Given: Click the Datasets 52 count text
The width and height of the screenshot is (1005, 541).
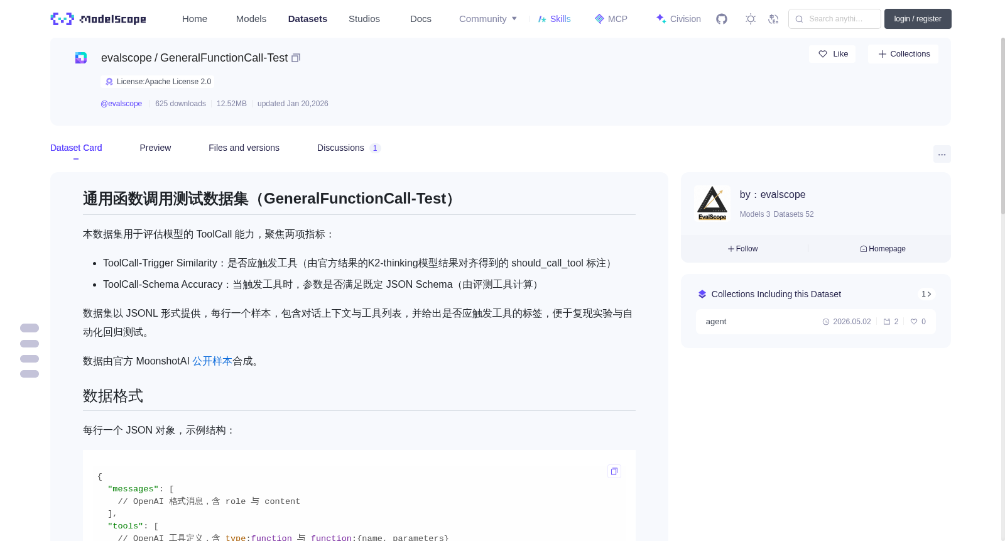Looking at the screenshot, I should [x=793, y=214].
